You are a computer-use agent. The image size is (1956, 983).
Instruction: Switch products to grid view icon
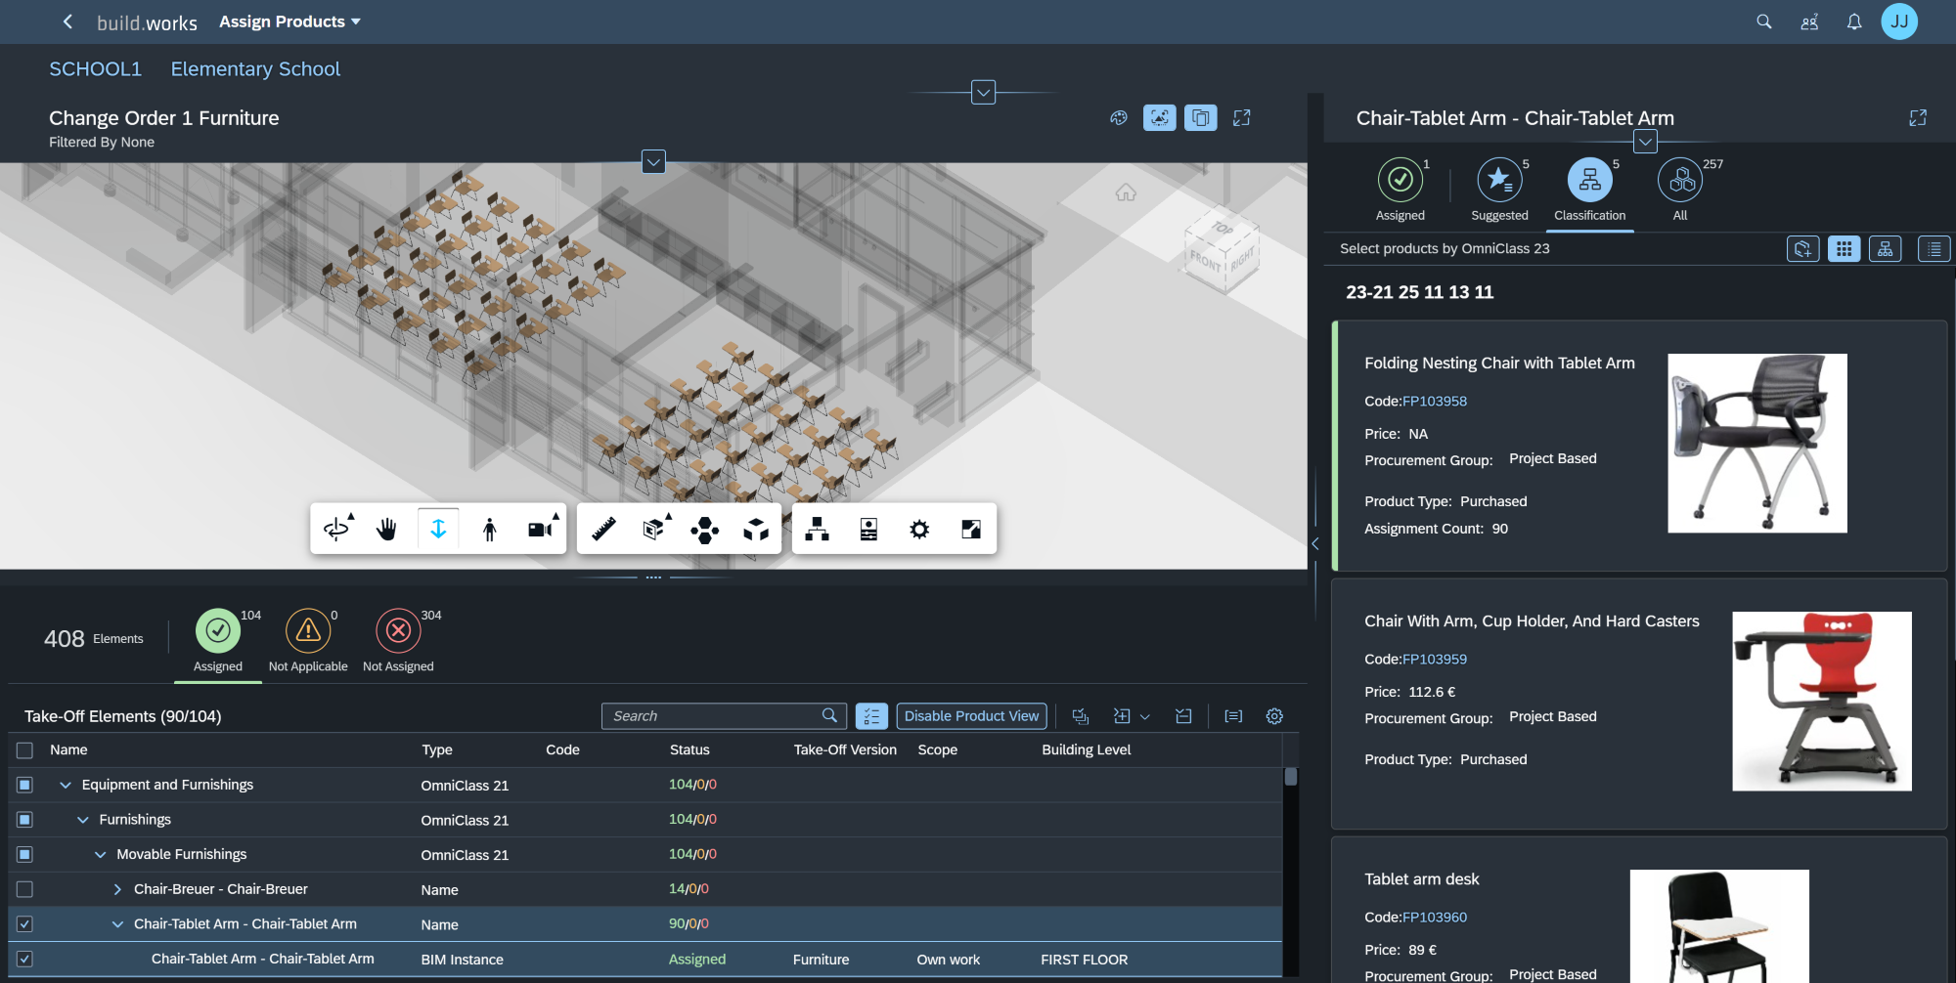click(1845, 249)
